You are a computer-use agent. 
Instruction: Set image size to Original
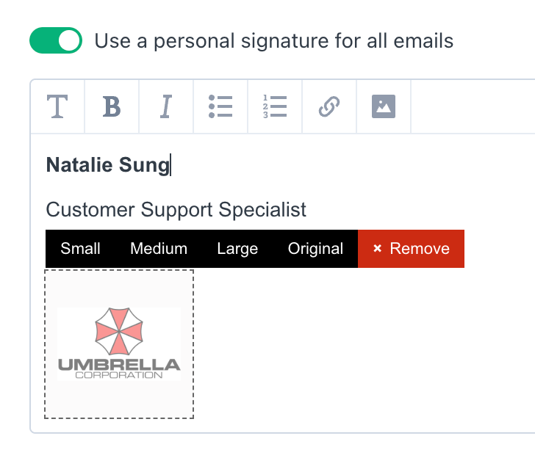click(315, 249)
